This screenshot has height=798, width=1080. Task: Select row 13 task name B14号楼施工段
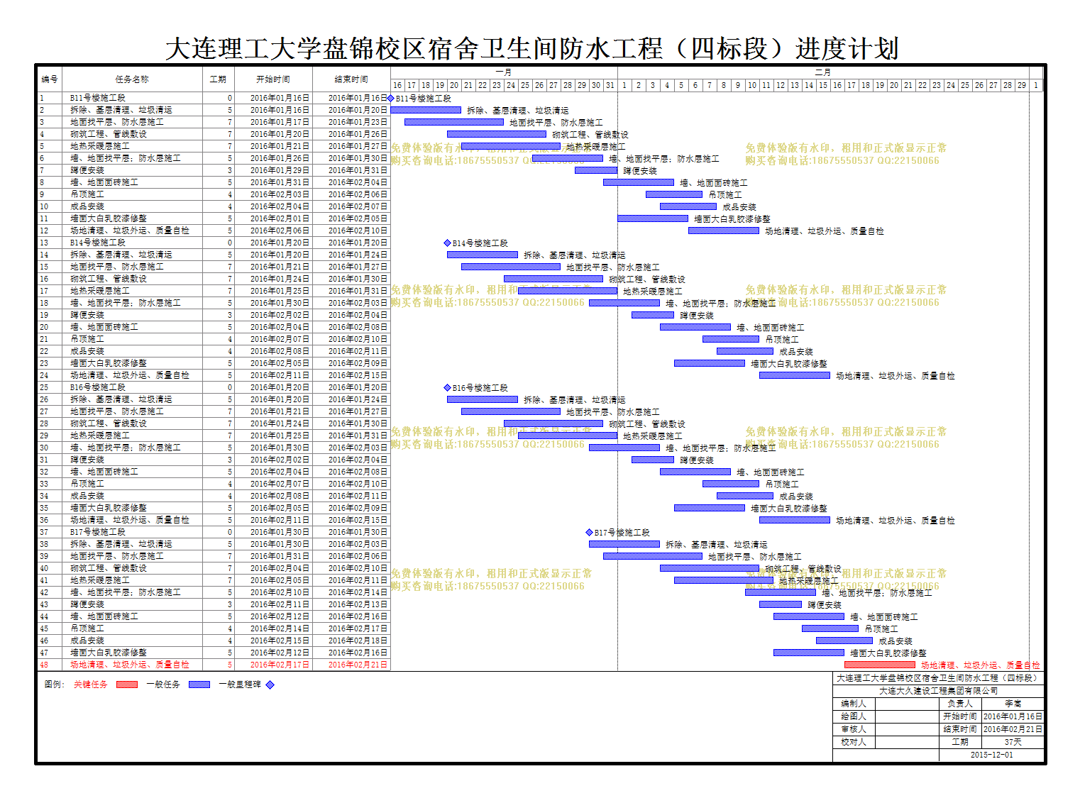coord(98,243)
